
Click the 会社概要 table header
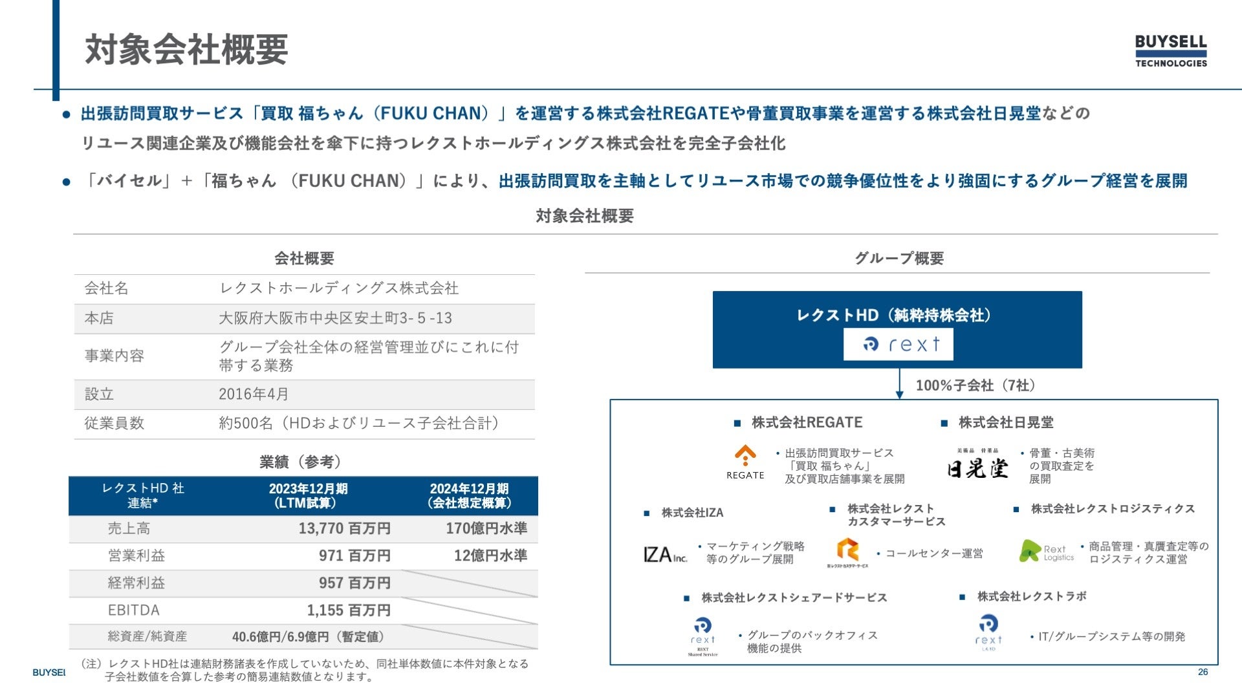[x=304, y=259]
